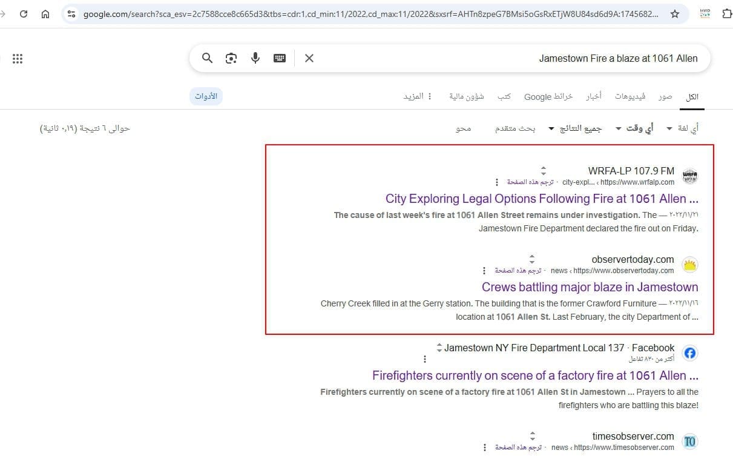
Task: Click the search box with Jamestown Fire query
Action: coord(450,58)
